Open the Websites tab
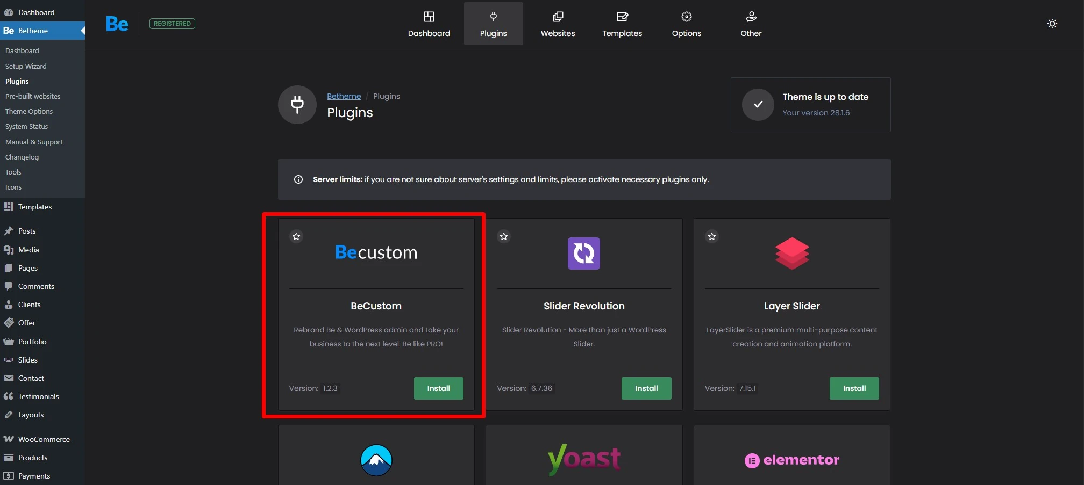The width and height of the screenshot is (1084, 485). (558, 24)
